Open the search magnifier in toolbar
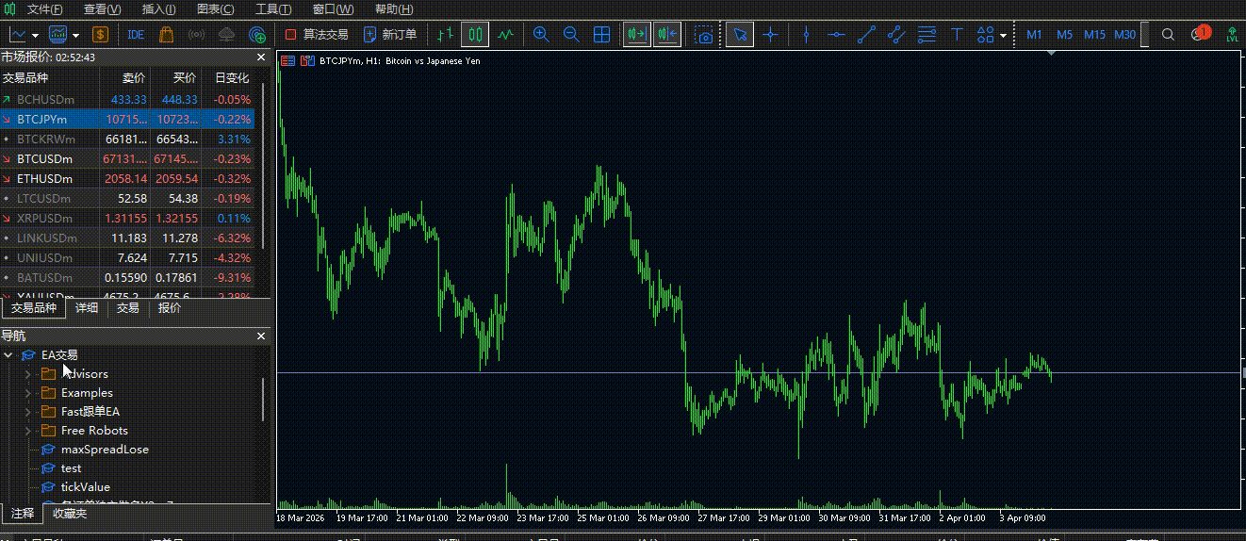1246x541 pixels. click(1168, 35)
